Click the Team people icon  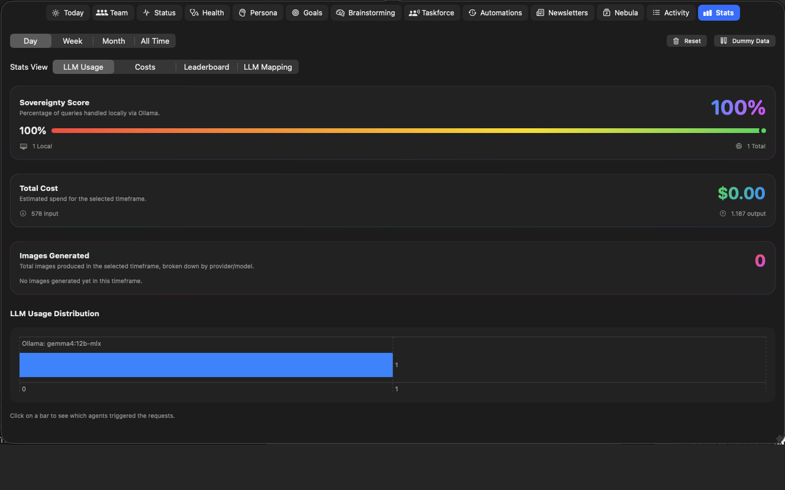click(x=102, y=13)
